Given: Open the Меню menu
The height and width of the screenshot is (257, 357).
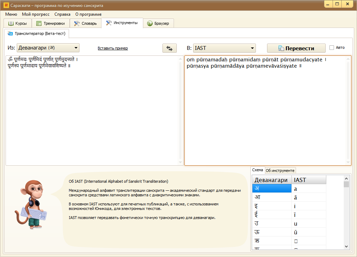Looking at the screenshot, I should click(11, 14).
